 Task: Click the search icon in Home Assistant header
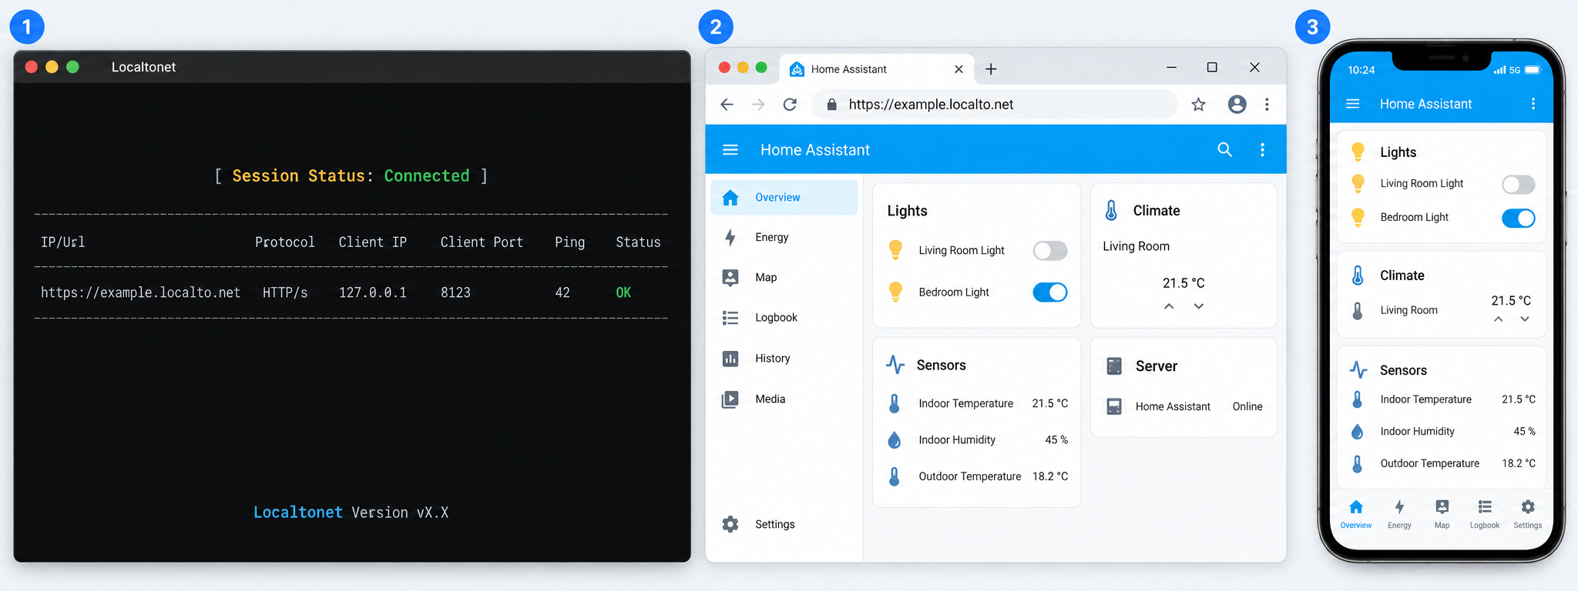1224,150
